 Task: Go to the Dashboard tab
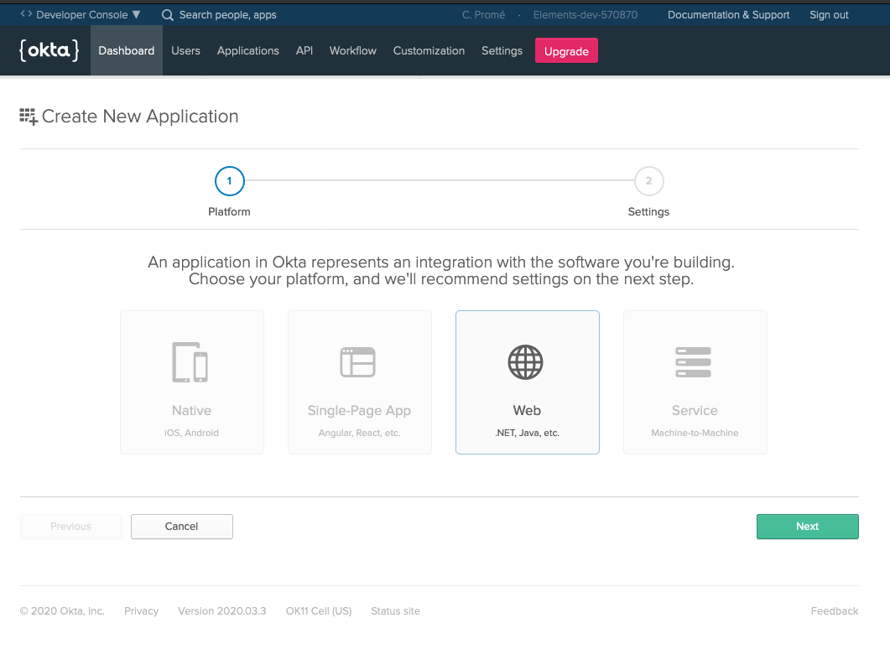tap(127, 50)
